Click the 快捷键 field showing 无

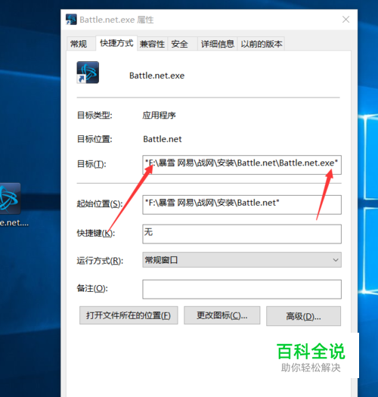[x=242, y=234]
